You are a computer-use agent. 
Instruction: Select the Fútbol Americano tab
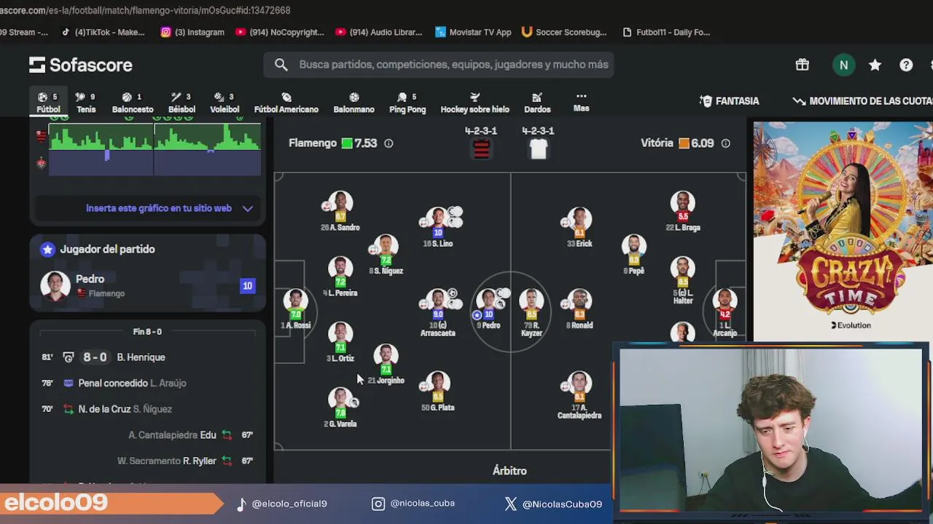pos(286,103)
